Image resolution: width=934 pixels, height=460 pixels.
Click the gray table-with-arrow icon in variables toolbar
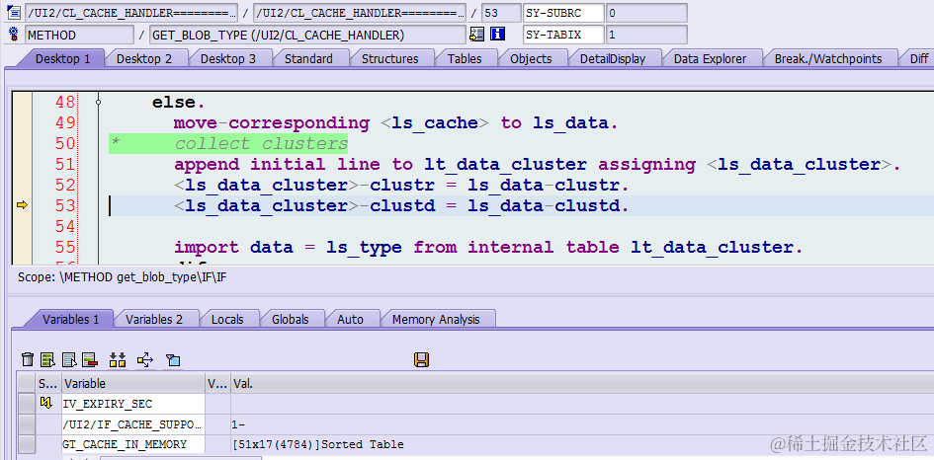point(70,359)
